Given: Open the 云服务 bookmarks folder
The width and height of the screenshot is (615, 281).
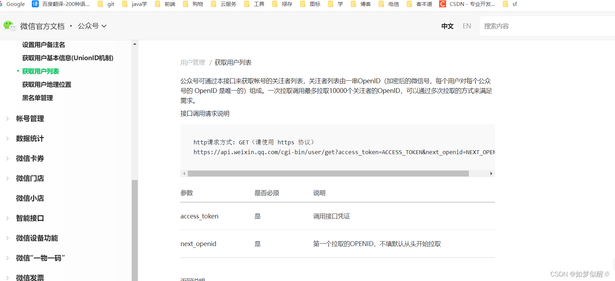Looking at the screenshot, I should tap(224, 4).
